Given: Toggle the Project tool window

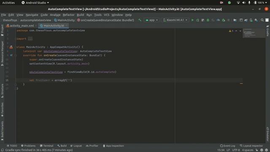Looking at the screenshot, I should 2,30.
